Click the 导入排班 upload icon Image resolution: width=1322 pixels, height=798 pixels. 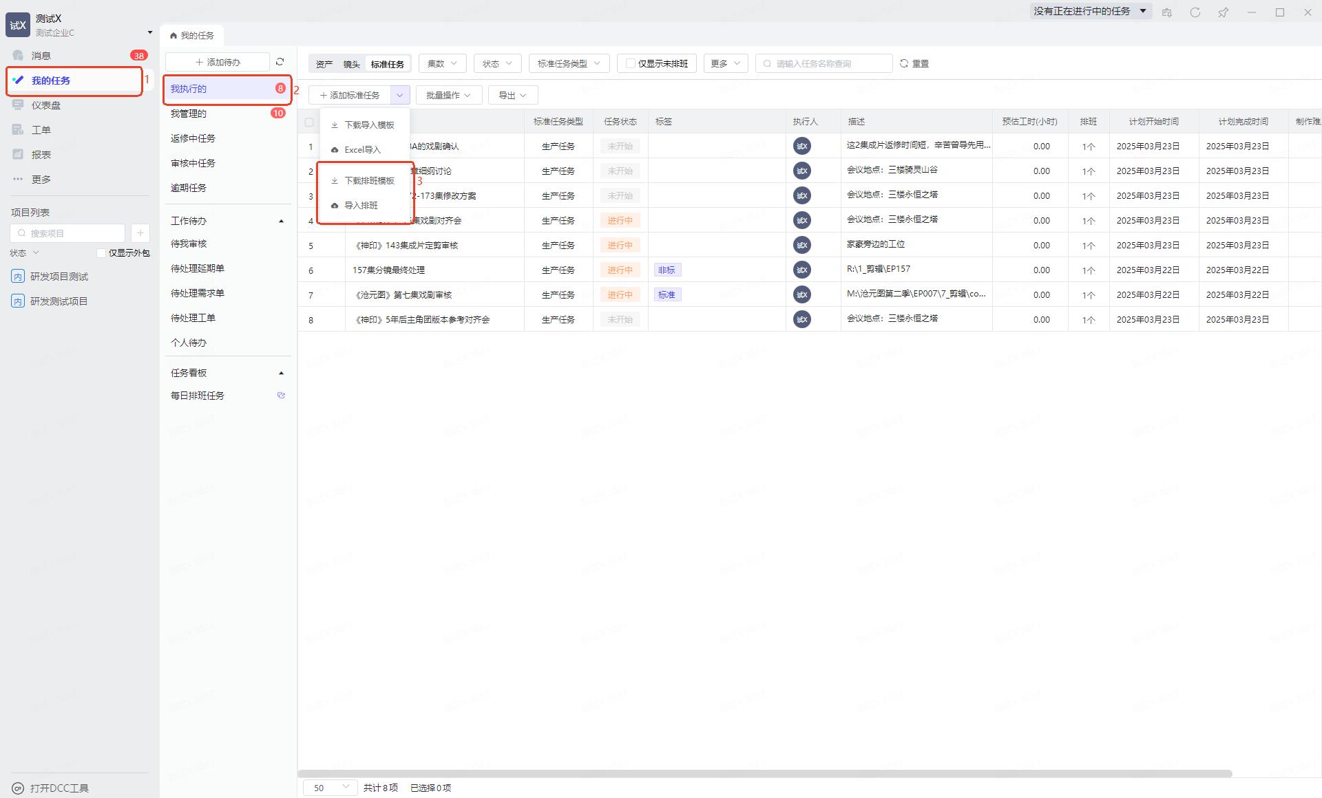pos(335,206)
